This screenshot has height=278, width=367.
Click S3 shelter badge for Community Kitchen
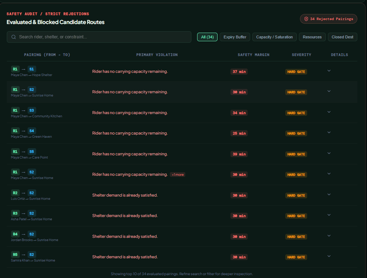coord(32,110)
